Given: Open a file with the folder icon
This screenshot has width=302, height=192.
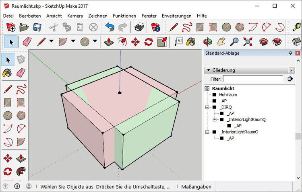Looking at the screenshot, I should coord(24,27).
